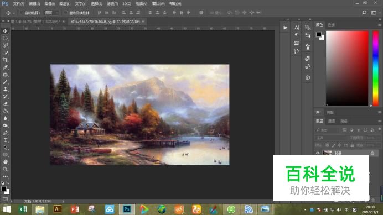This screenshot has height=215, width=383.
Task: Open the Layers panel flyout menu
Action: pos(379,121)
